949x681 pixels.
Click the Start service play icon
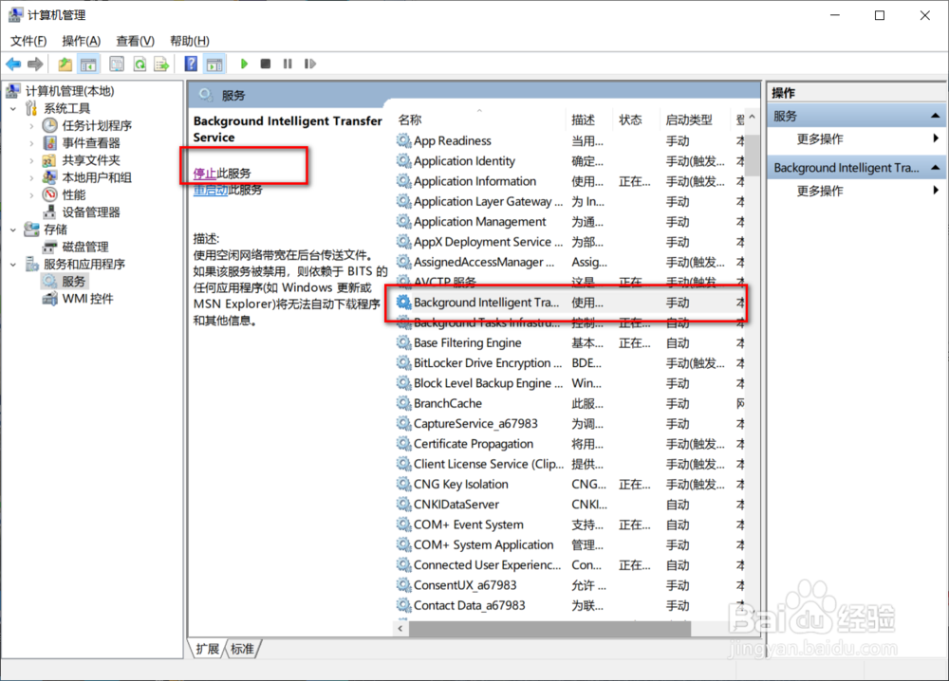(x=244, y=64)
